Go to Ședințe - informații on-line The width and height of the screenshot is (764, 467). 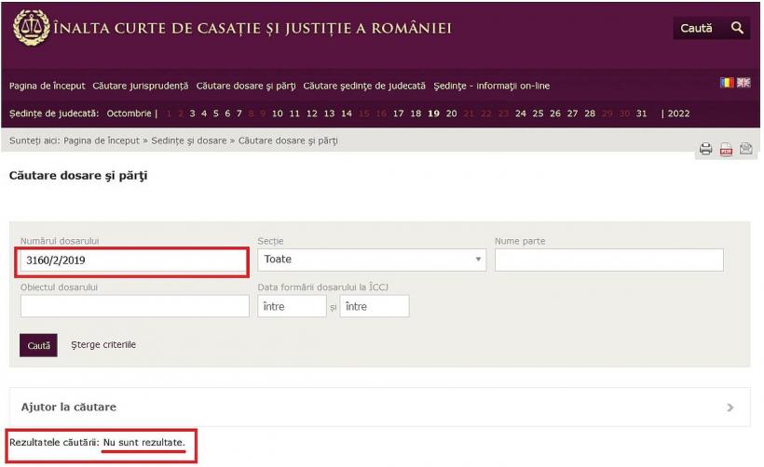point(491,86)
